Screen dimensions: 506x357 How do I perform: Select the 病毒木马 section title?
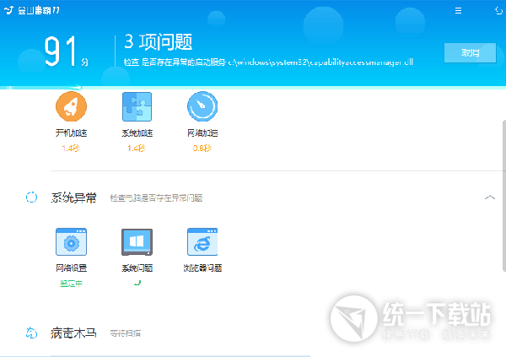point(73,333)
